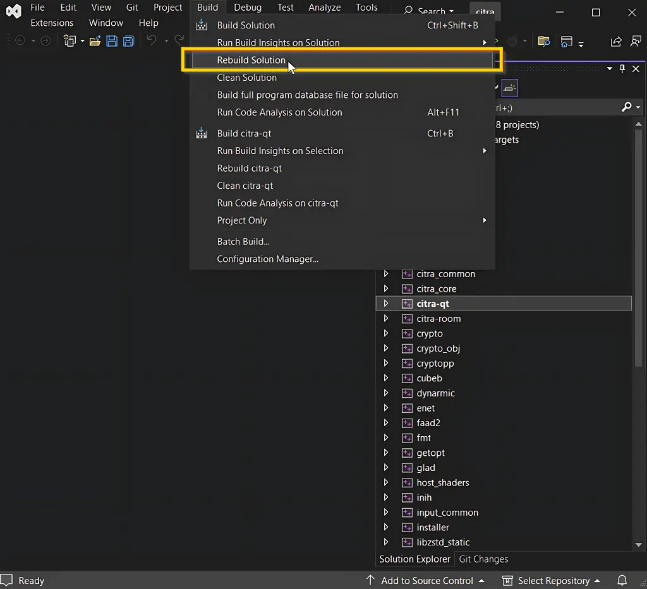Expand the citra_core project node

tap(386, 289)
